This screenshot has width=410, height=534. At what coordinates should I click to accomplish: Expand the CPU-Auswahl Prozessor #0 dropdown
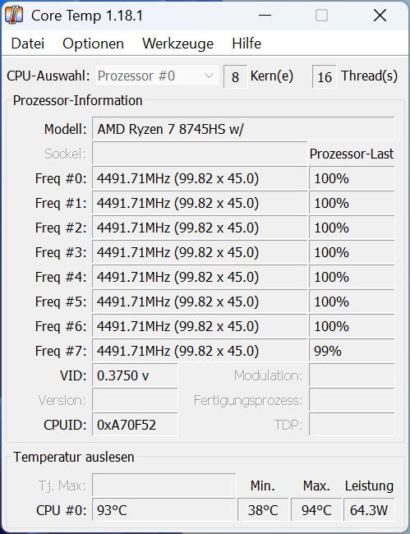157,76
